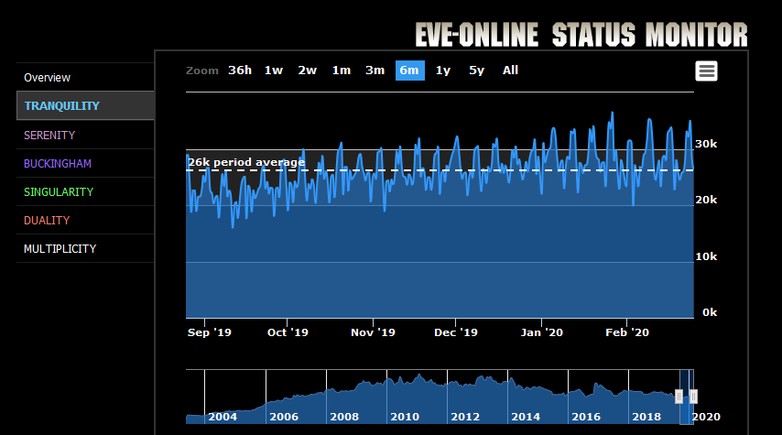Viewport: 782px width, 435px height.
Task: Select the TRANQUILITY server tab
Action: coord(85,105)
